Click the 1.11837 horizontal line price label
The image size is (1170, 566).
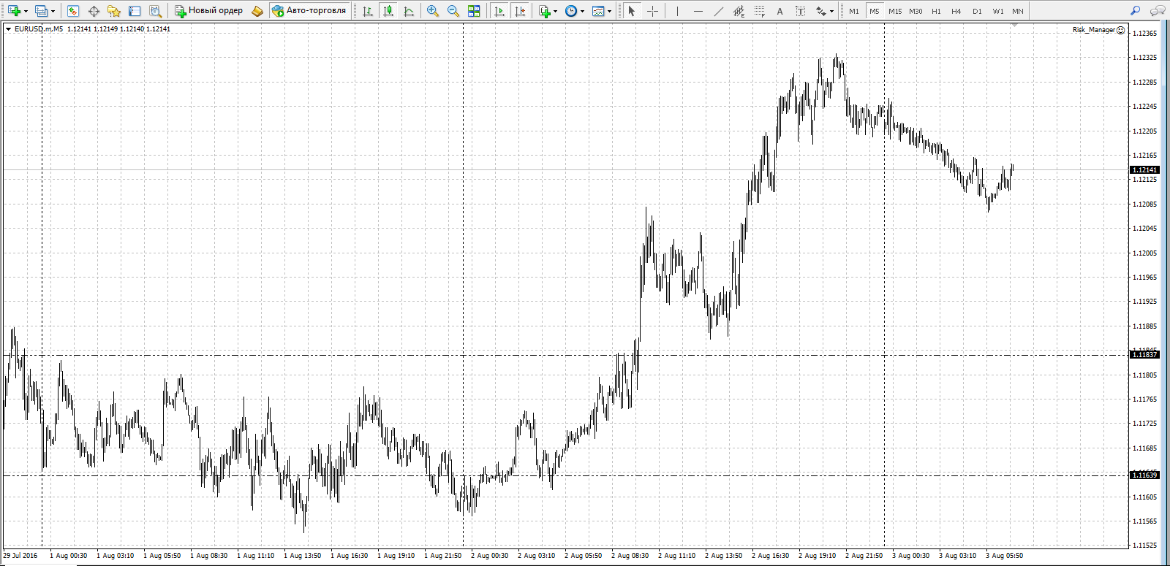pyautogui.click(x=1144, y=355)
